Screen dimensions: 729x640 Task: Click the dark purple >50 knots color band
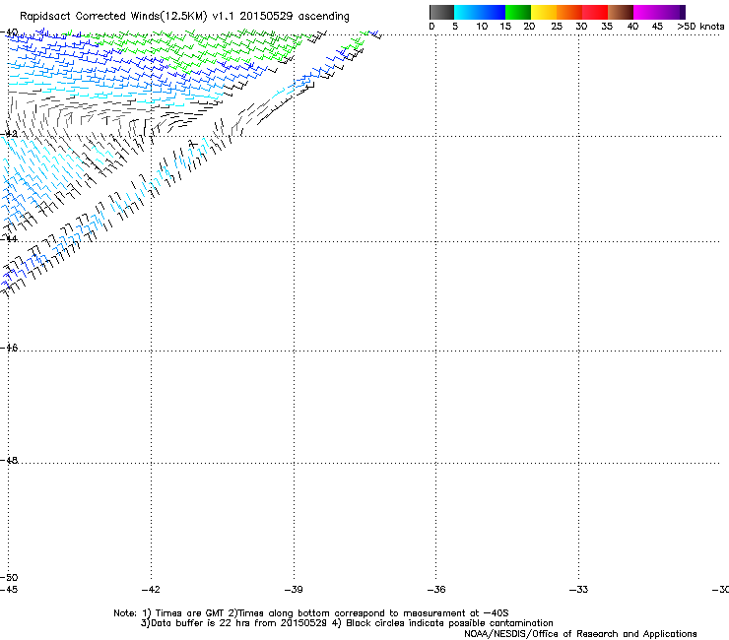pyautogui.click(x=683, y=12)
